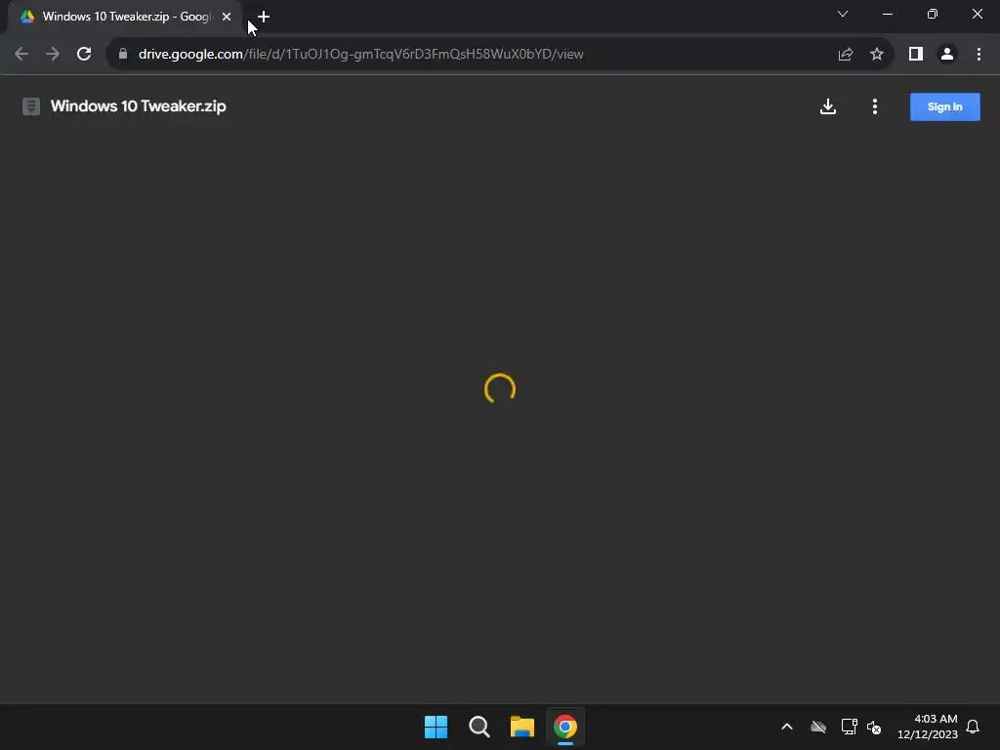Open Chrome customize and control menu
1000x750 pixels.
point(979,55)
